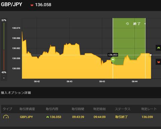The height and width of the screenshot is (129, 161).
Task: Click the 43% percentage label
Action: point(4,72)
